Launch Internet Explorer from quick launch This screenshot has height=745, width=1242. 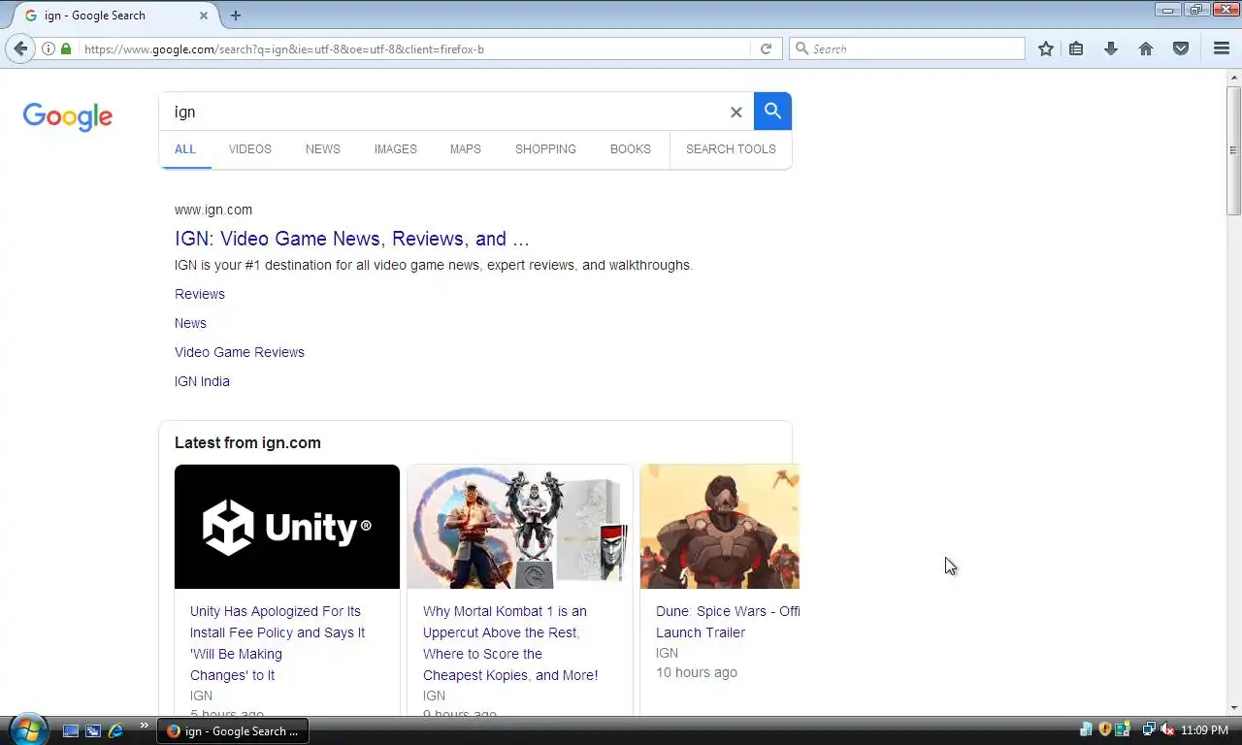click(x=115, y=730)
